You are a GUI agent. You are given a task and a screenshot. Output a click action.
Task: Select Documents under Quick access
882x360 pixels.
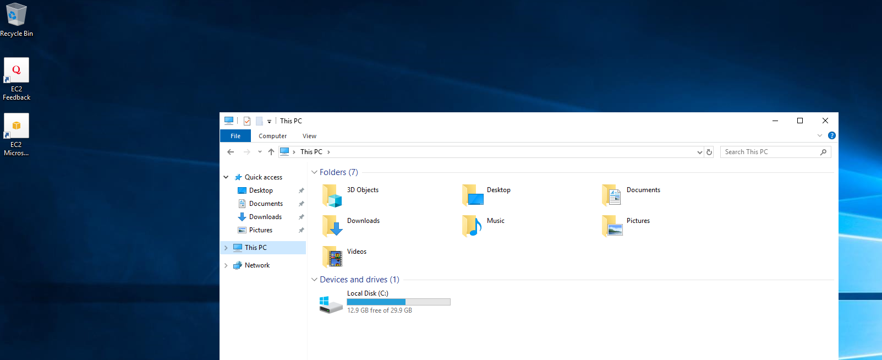coord(266,204)
